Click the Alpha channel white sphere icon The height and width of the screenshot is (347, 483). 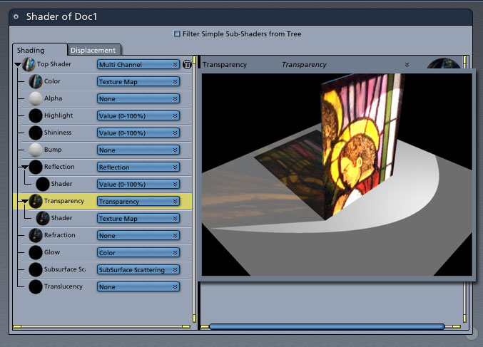click(x=36, y=98)
